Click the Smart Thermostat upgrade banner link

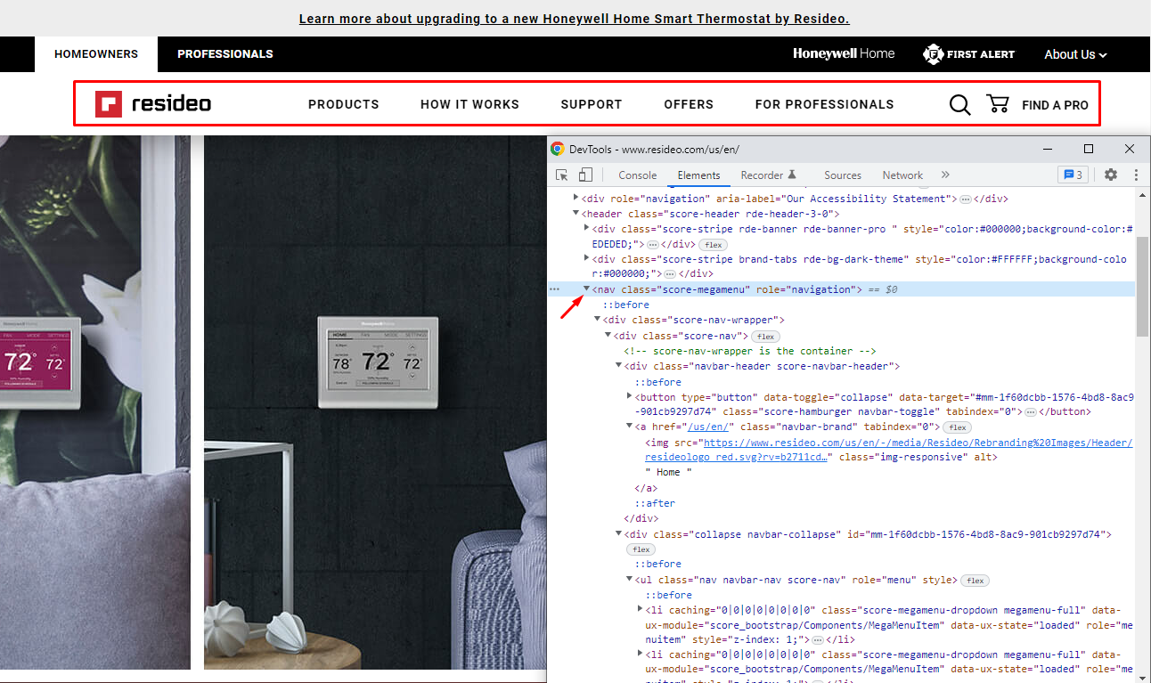pos(574,19)
